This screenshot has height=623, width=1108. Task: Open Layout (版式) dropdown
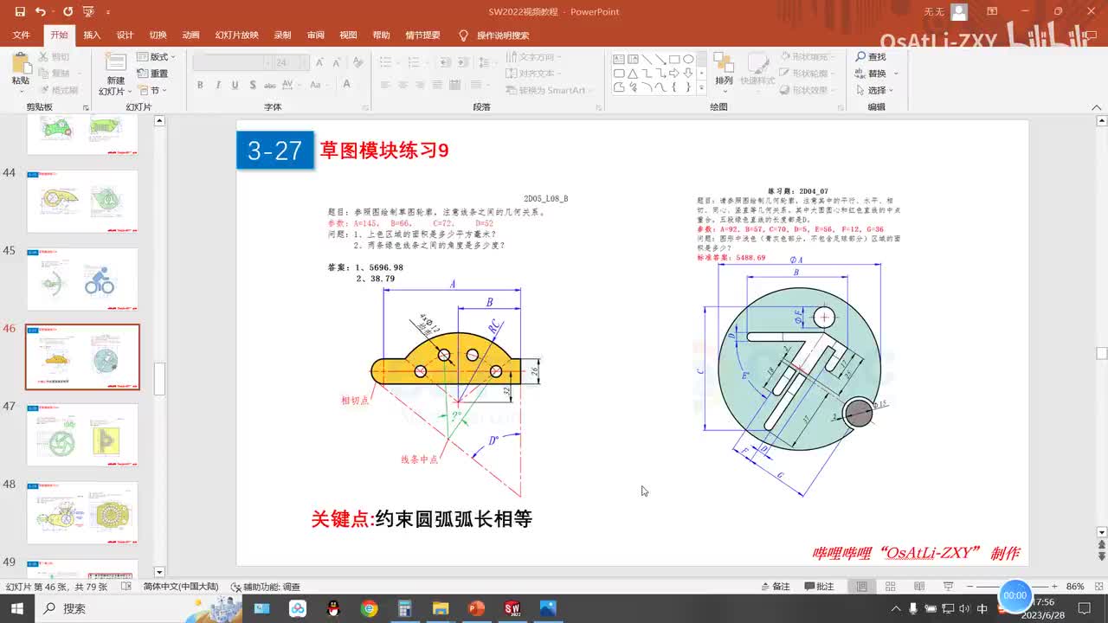[155, 56]
